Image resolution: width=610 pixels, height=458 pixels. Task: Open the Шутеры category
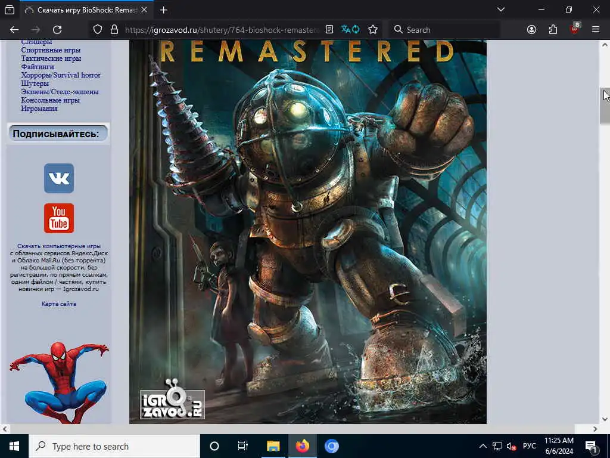(35, 83)
